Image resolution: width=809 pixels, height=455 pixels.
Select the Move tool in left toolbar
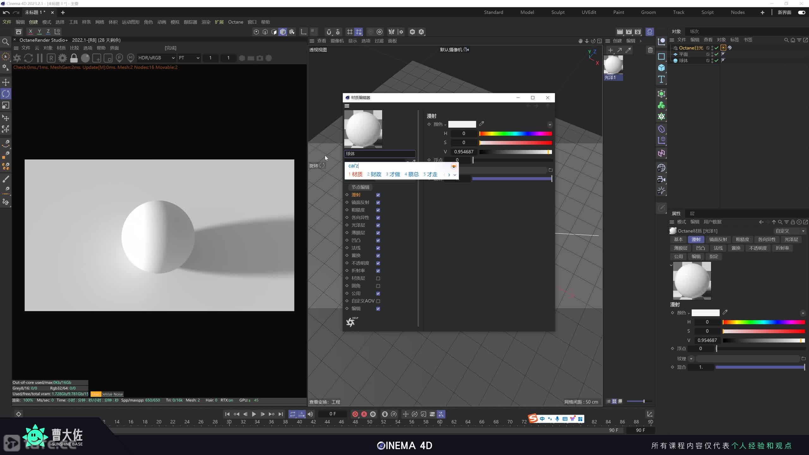pyautogui.click(x=6, y=82)
